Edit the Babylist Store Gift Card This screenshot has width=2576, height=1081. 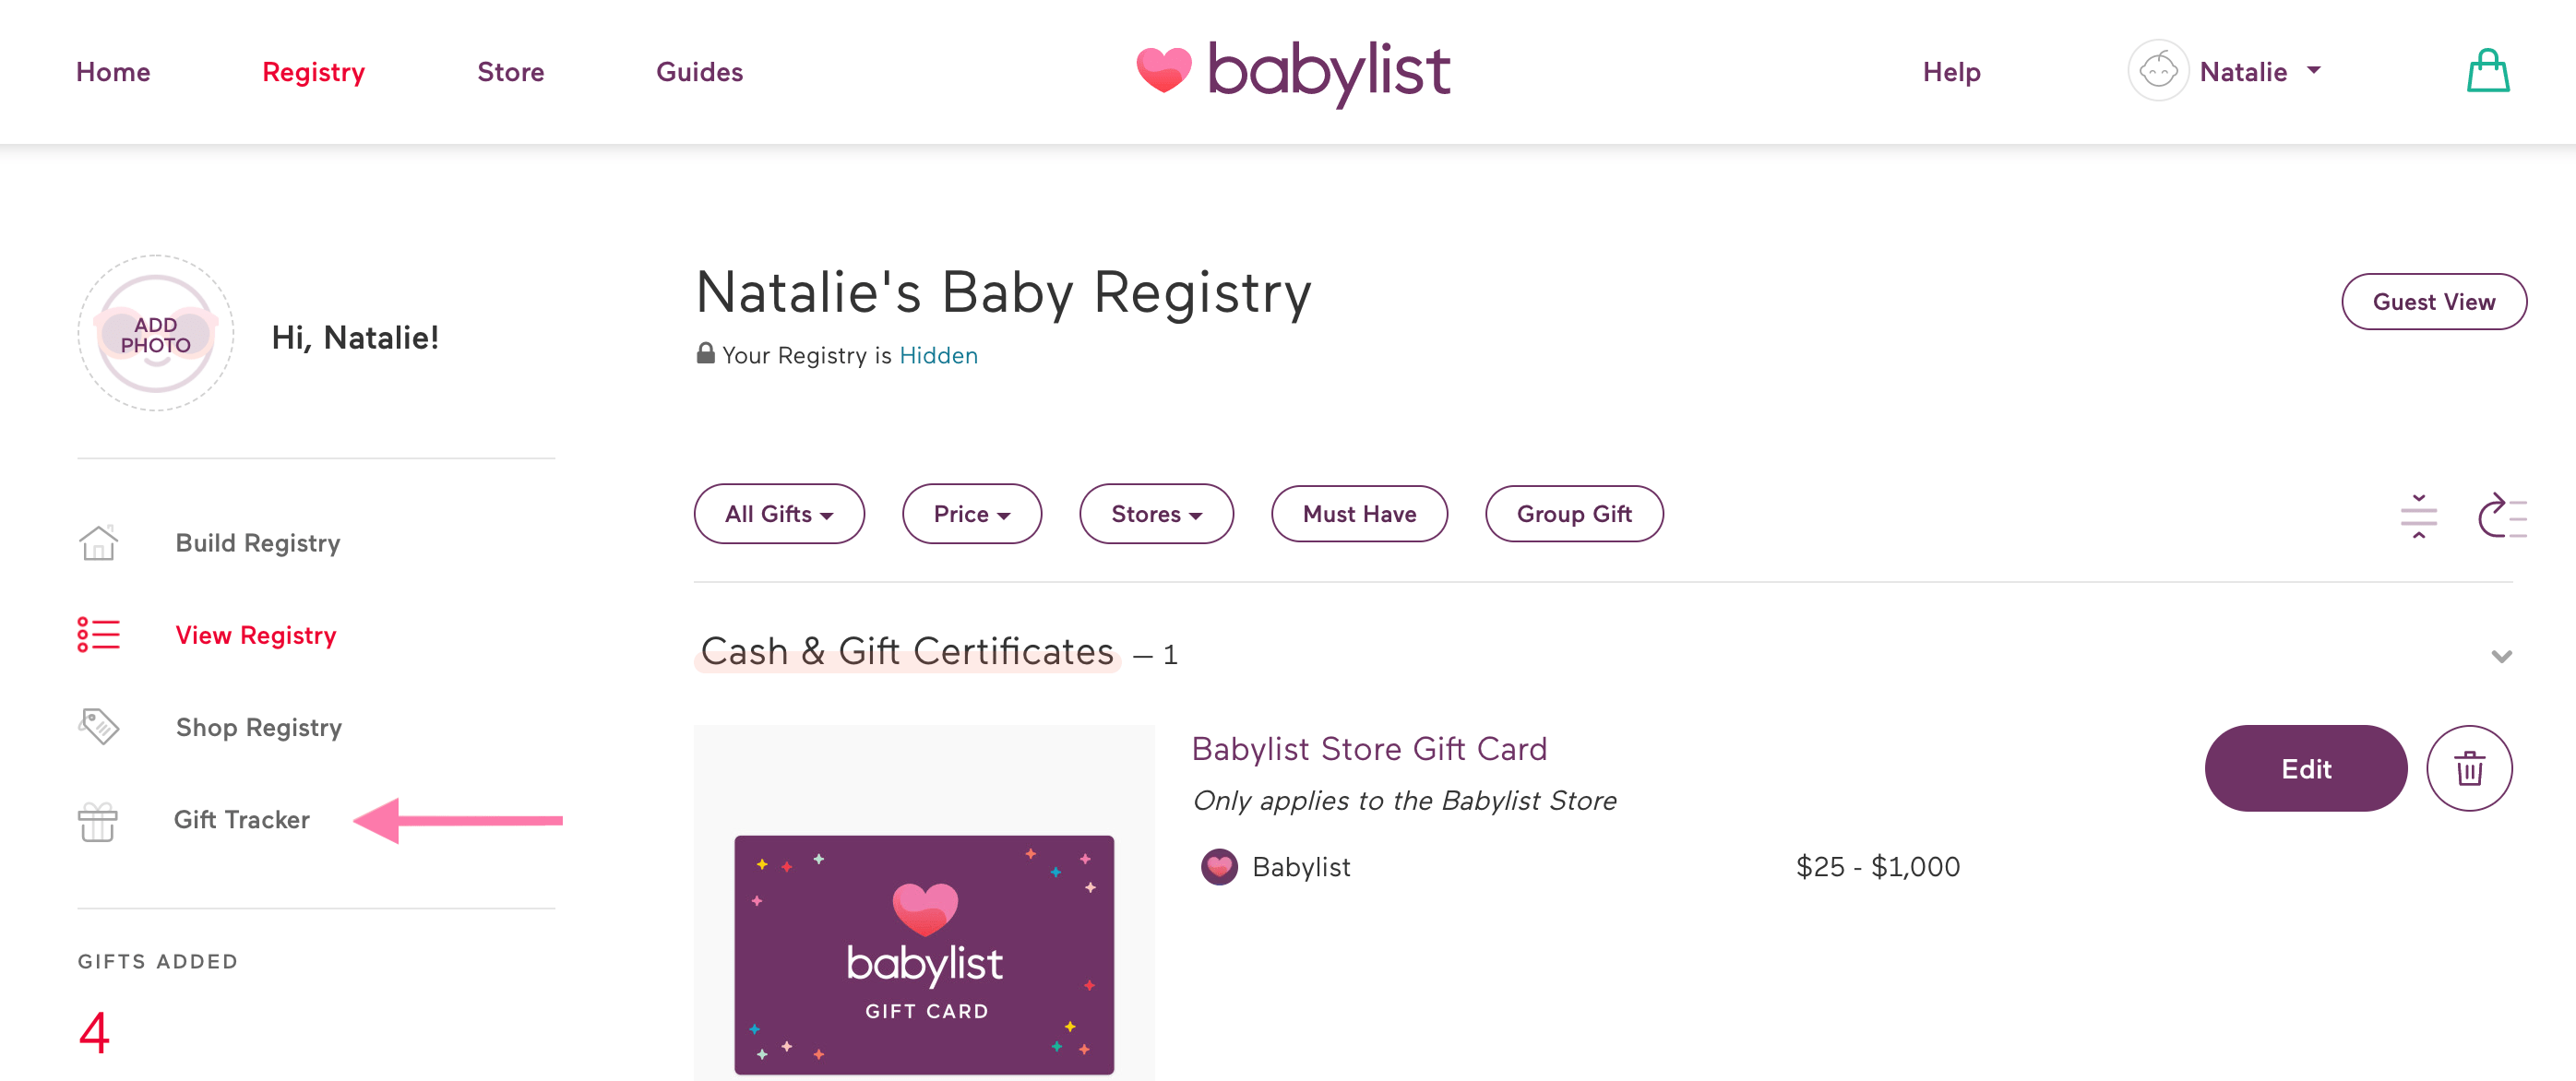point(2306,768)
